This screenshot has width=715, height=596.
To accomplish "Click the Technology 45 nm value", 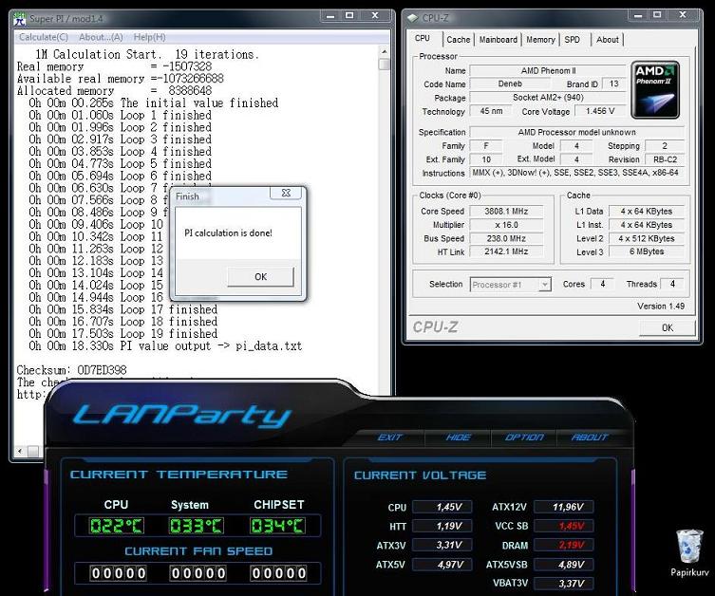I will pyautogui.click(x=491, y=111).
